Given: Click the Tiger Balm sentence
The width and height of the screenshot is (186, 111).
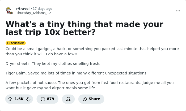Looking at the screenshot, I should 76,73.
